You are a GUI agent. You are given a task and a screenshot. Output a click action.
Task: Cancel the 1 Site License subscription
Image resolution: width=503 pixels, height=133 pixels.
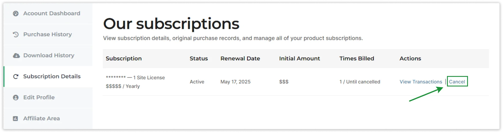point(457,82)
